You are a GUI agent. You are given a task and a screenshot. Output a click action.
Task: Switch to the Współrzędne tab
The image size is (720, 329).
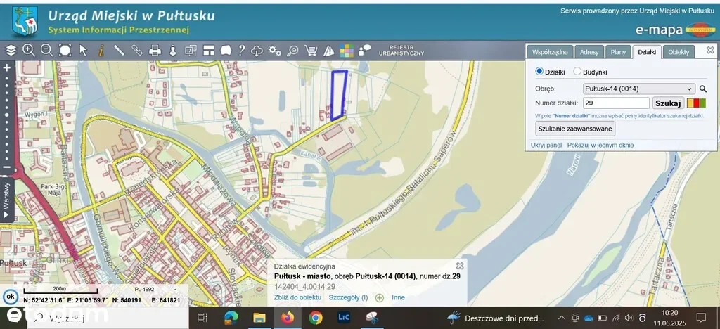(x=550, y=52)
